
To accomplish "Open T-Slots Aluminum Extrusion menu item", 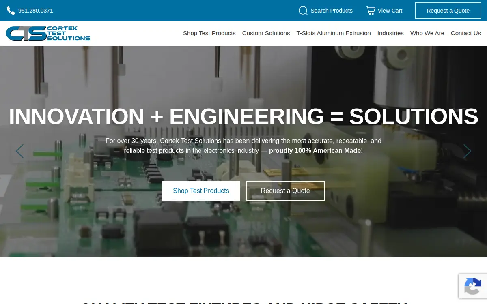I will [x=334, y=33].
